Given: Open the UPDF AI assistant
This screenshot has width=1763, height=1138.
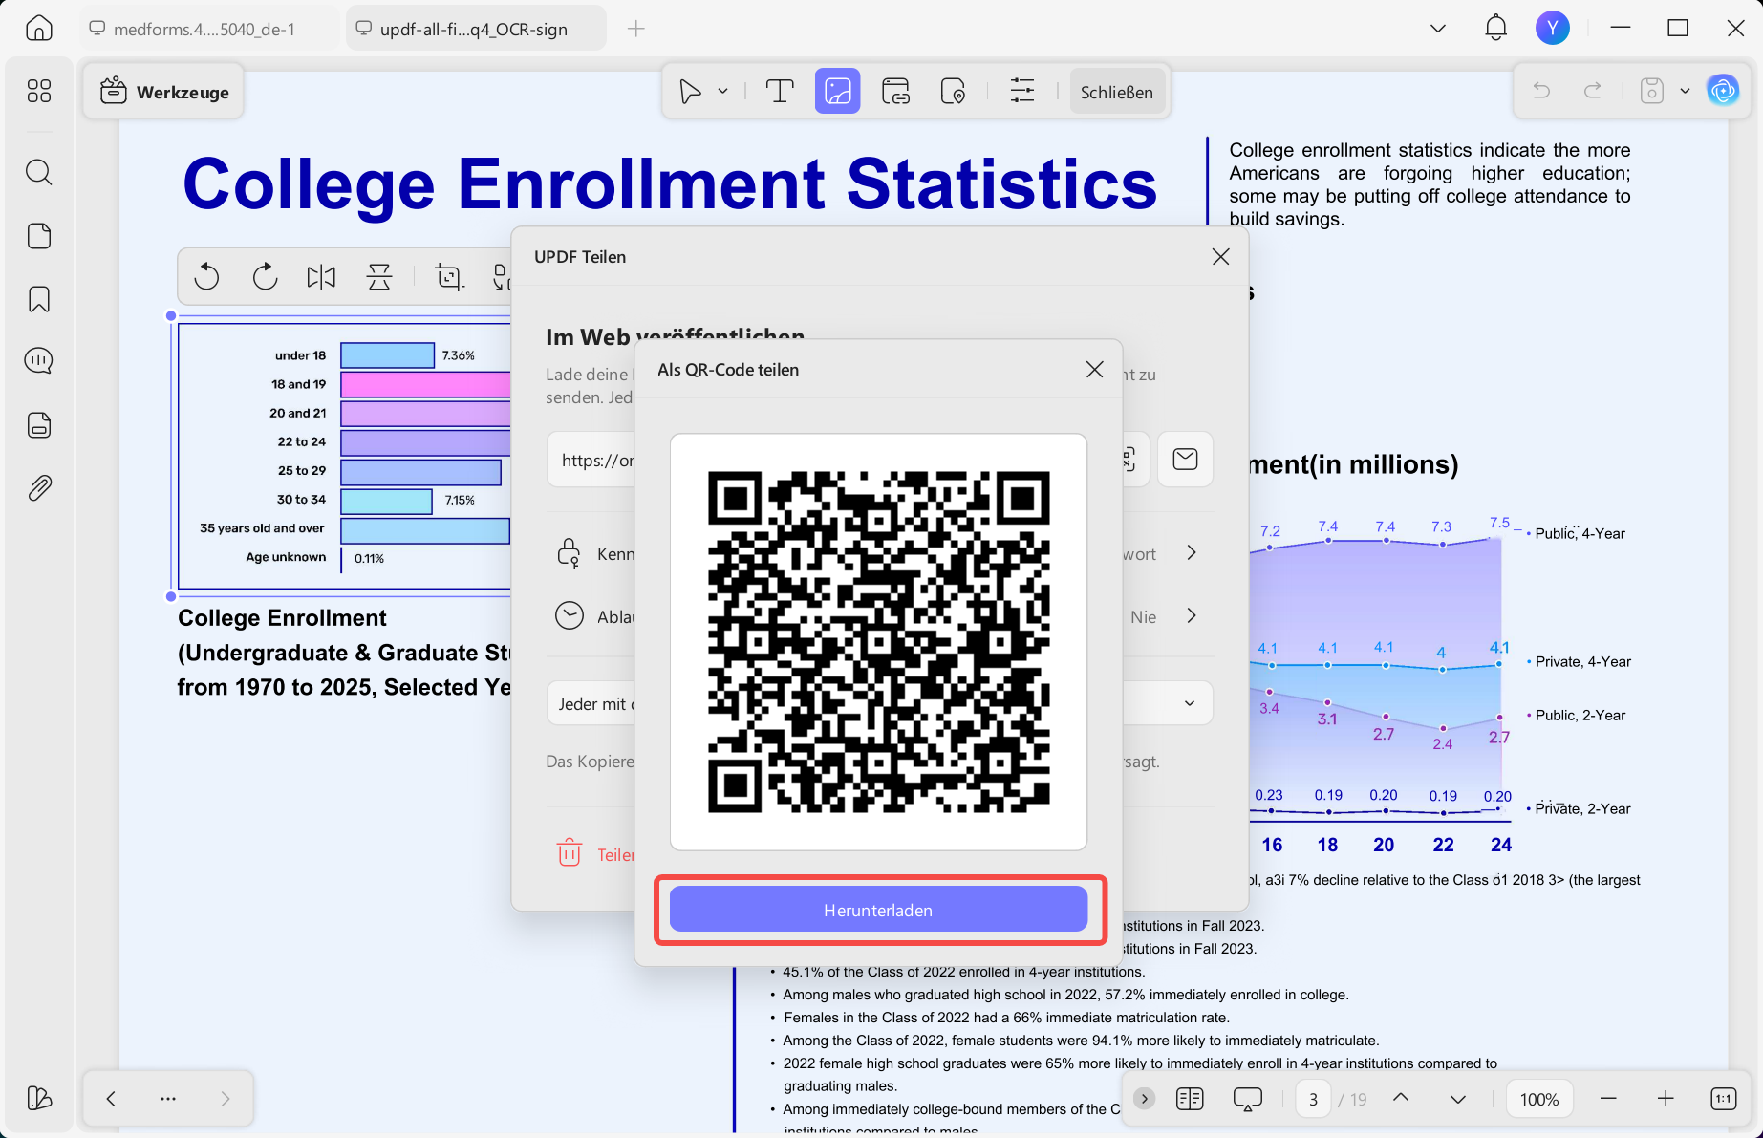Looking at the screenshot, I should tap(1723, 91).
